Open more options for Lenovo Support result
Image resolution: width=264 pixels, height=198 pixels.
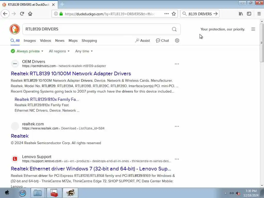point(177,159)
